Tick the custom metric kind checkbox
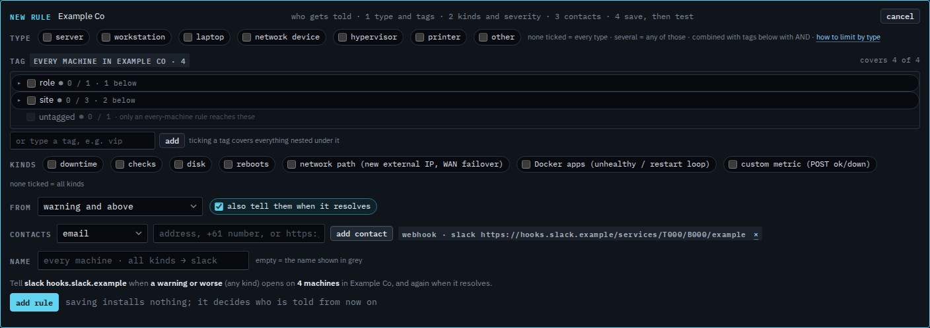This screenshot has width=930, height=328. [x=733, y=165]
